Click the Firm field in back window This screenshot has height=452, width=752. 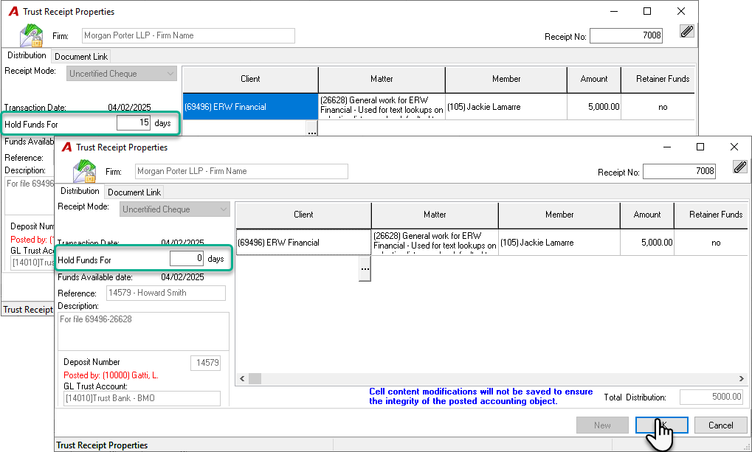click(188, 35)
